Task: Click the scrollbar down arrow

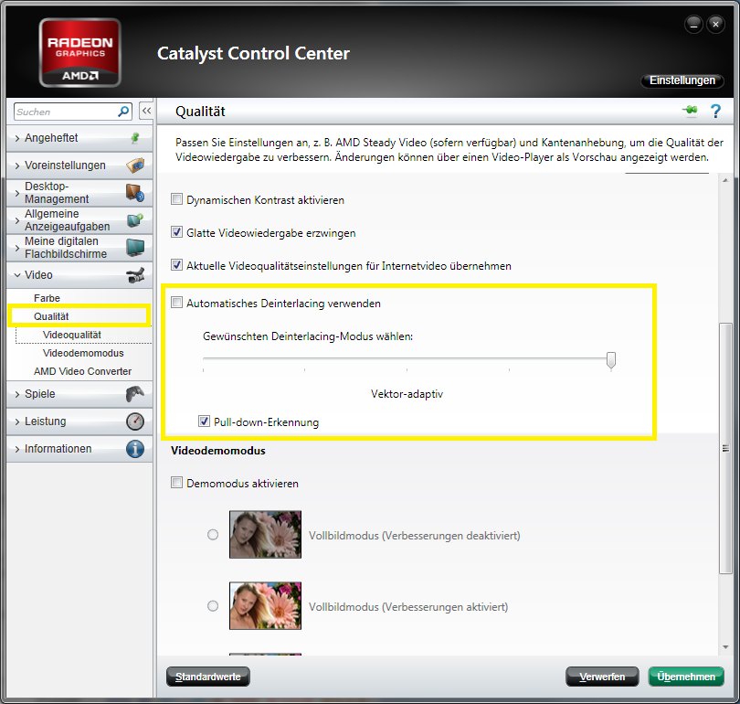Action: [x=725, y=647]
